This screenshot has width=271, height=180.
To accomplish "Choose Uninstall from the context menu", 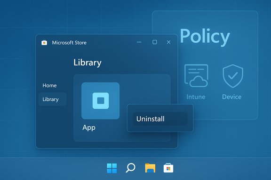I will point(160,119).
